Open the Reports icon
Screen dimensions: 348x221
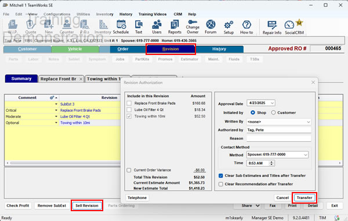click(175, 27)
